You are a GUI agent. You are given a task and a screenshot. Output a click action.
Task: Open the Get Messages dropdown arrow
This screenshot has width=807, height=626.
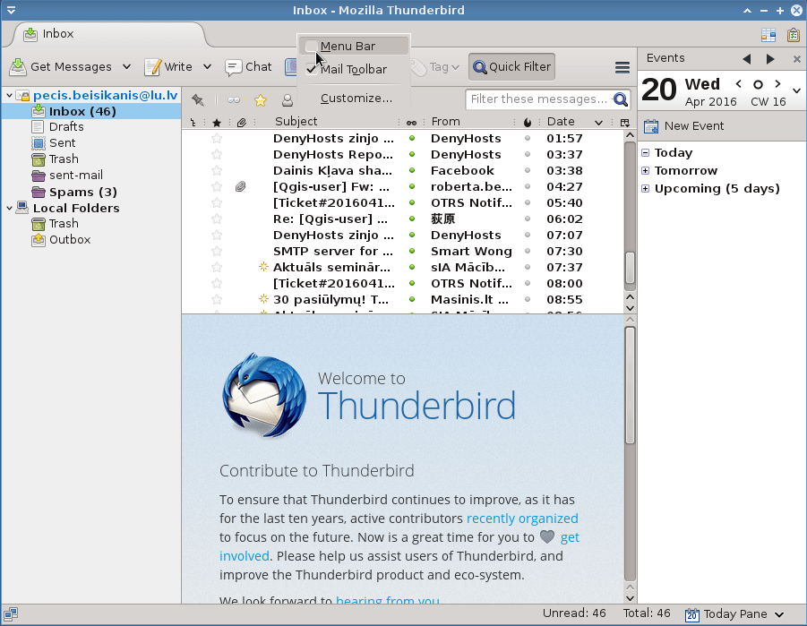[x=126, y=67]
